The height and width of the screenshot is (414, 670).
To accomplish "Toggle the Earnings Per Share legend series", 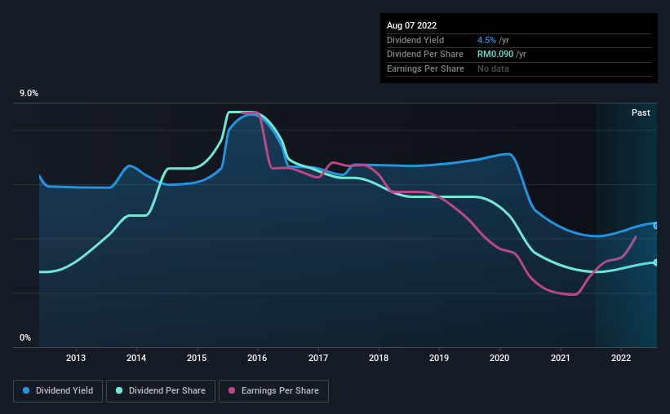I will (273, 391).
